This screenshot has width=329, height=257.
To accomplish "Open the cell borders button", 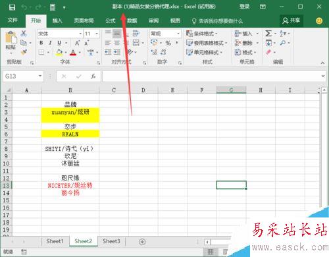I will [x=41, y=52].
